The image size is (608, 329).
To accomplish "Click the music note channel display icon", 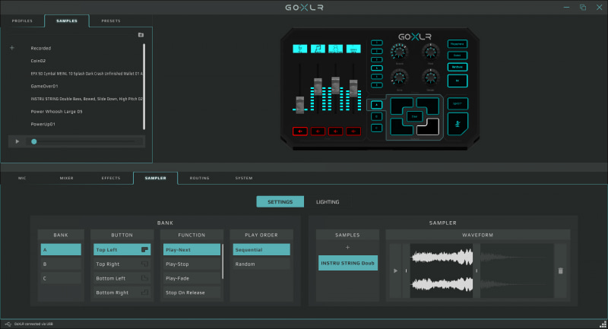I will pyautogui.click(x=318, y=49).
